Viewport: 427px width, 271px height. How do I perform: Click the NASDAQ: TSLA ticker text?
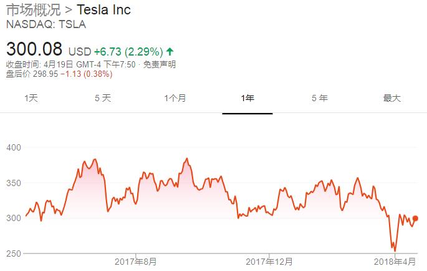coord(46,25)
